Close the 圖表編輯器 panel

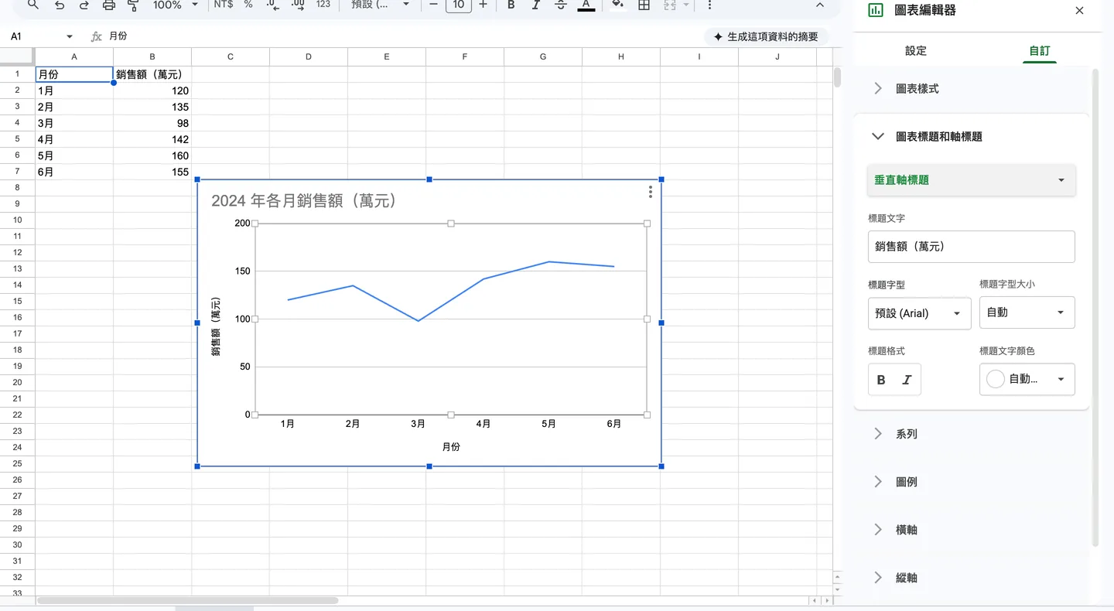coord(1079,11)
